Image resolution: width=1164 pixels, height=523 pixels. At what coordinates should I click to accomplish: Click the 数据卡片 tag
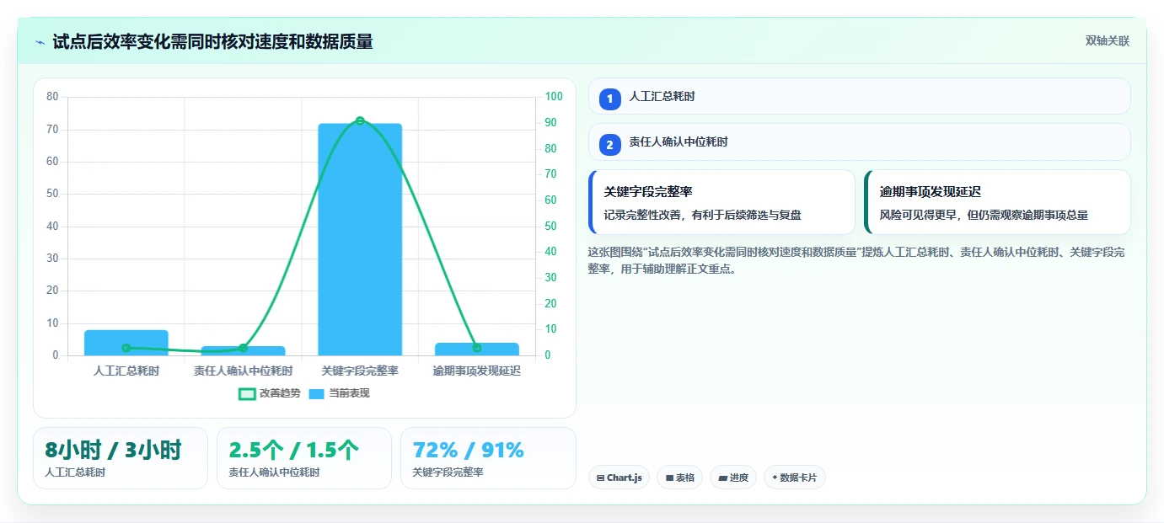[794, 478]
